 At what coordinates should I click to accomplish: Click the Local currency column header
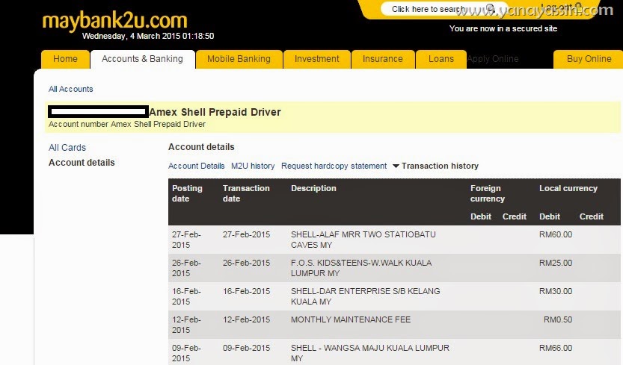click(x=568, y=188)
